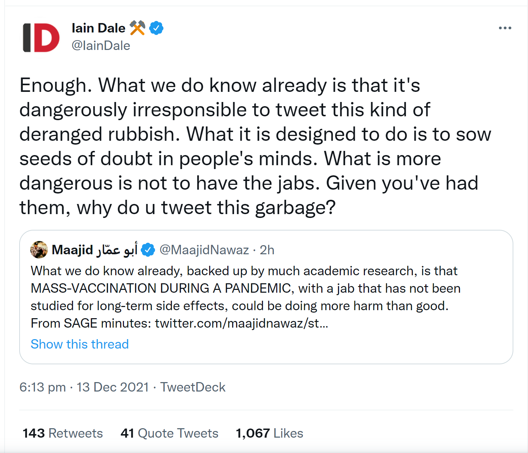Image resolution: width=528 pixels, height=453 pixels.
Task: Click Maajid Nawaz's small profile picture
Action: [x=39, y=250]
